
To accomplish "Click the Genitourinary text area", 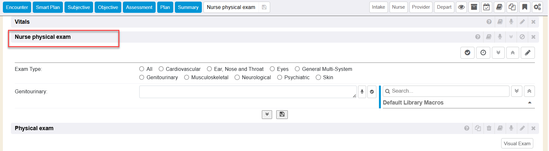I will click(x=247, y=92).
